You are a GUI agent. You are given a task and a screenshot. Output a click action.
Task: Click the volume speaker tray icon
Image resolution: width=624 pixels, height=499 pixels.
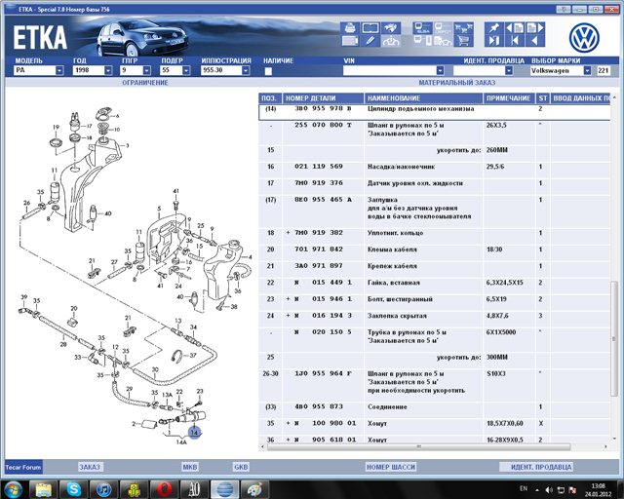(x=549, y=489)
